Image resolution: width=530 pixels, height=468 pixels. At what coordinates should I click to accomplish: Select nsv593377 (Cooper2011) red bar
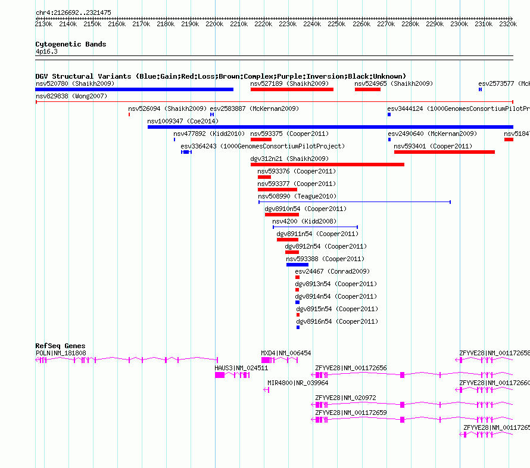pyautogui.click(x=277, y=190)
